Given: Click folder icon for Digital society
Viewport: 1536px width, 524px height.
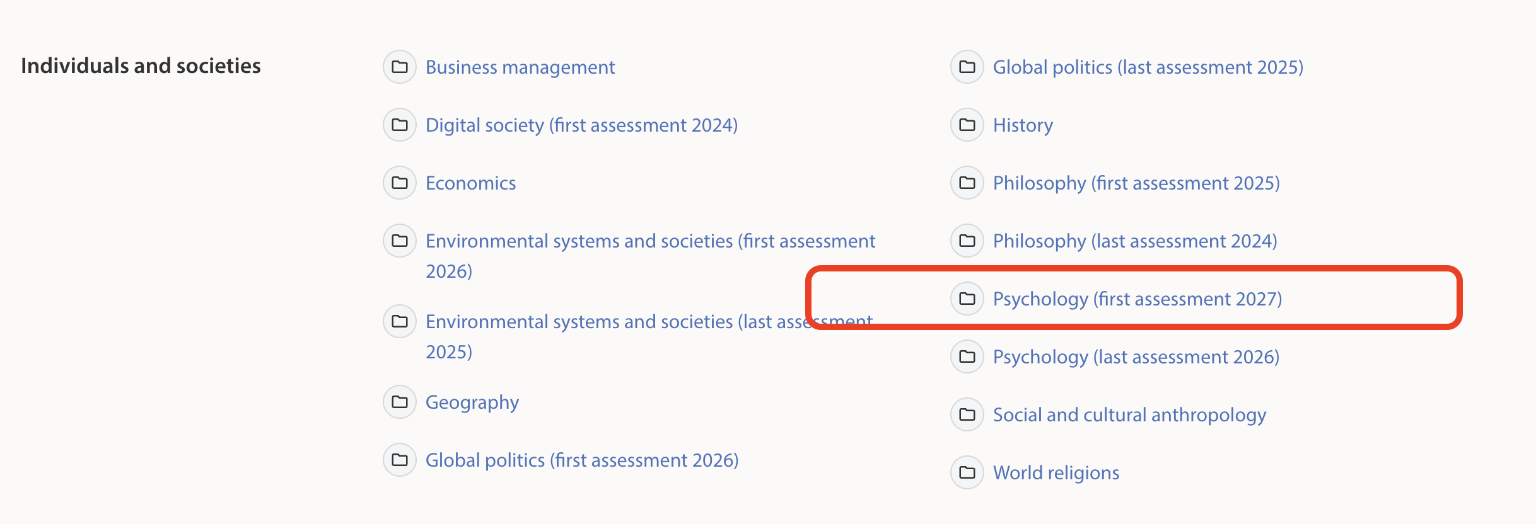Looking at the screenshot, I should 400,125.
